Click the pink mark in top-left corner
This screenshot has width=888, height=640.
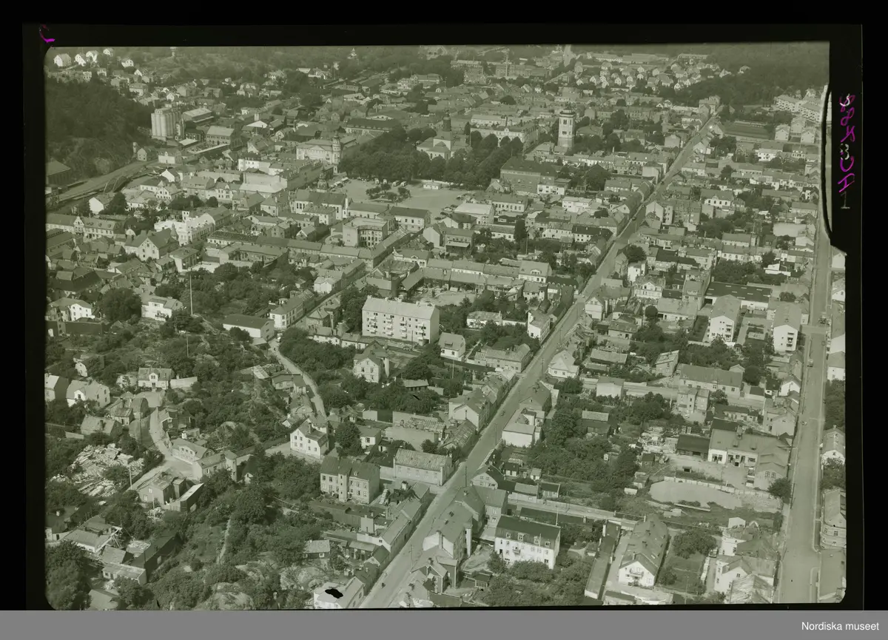(x=47, y=33)
